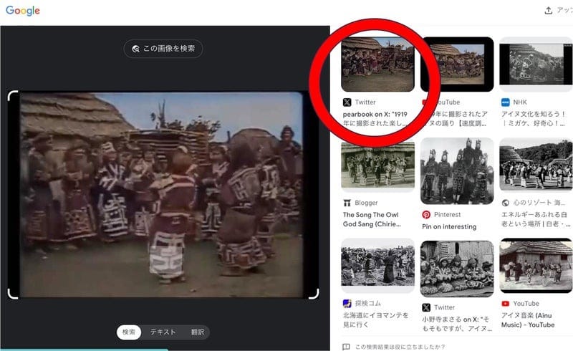Open 'エネルギーあふれる白老' result link

[536, 219]
